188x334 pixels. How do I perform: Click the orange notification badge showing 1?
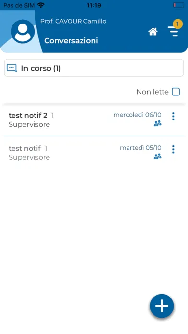(x=177, y=24)
